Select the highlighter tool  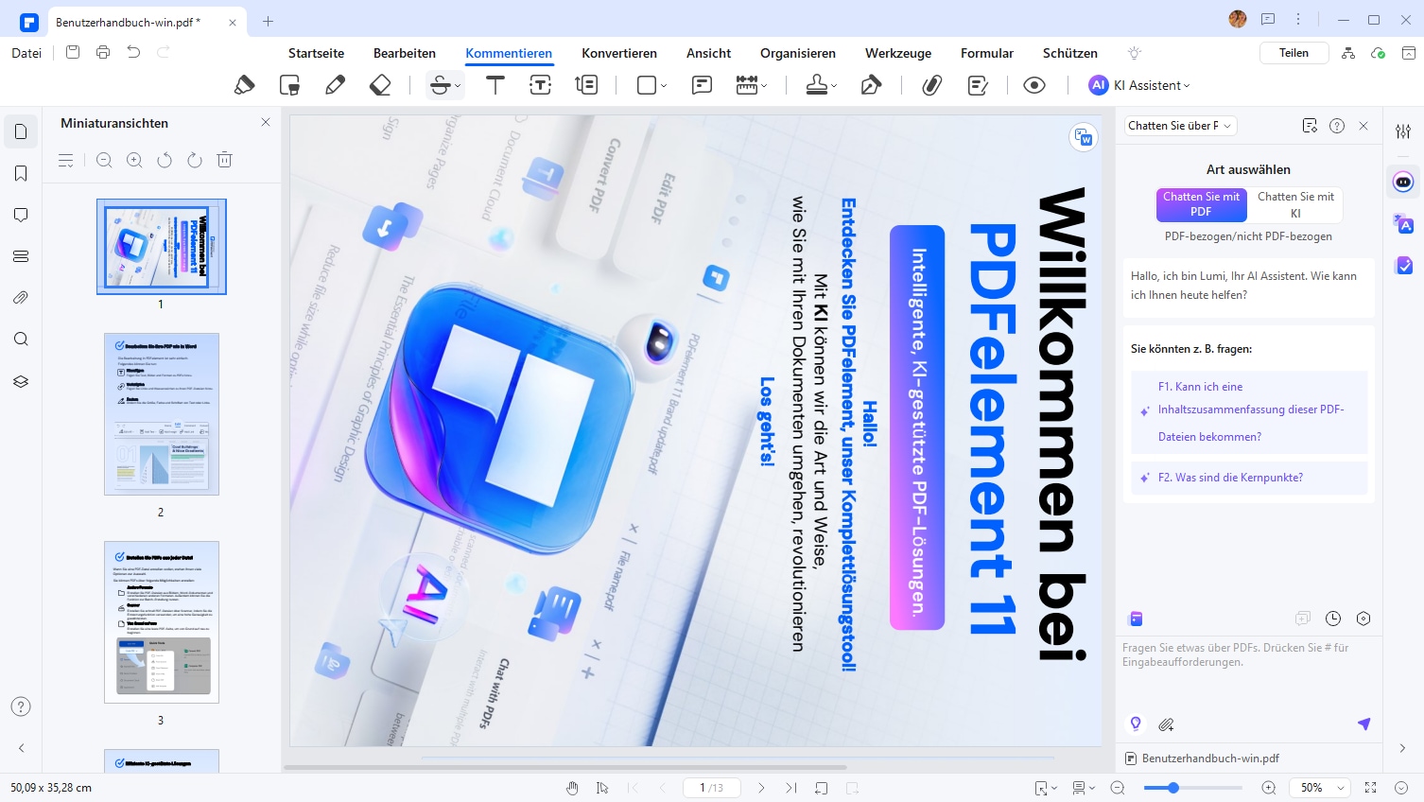point(244,85)
